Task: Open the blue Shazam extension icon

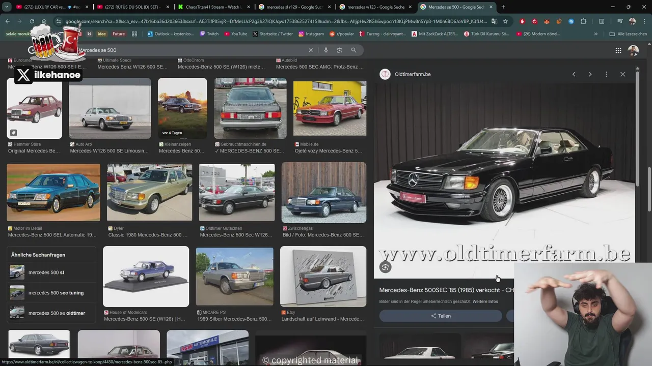Action: point(571,21)
